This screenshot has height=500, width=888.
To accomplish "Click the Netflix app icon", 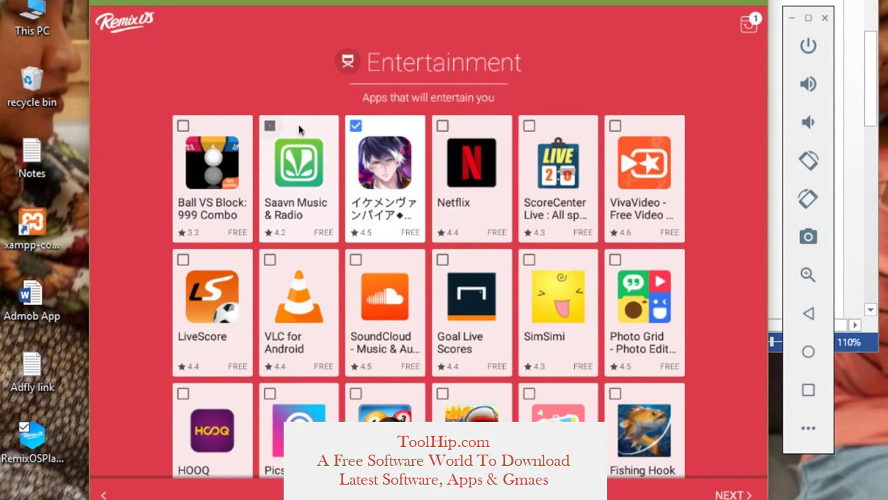I will point(471,163).
